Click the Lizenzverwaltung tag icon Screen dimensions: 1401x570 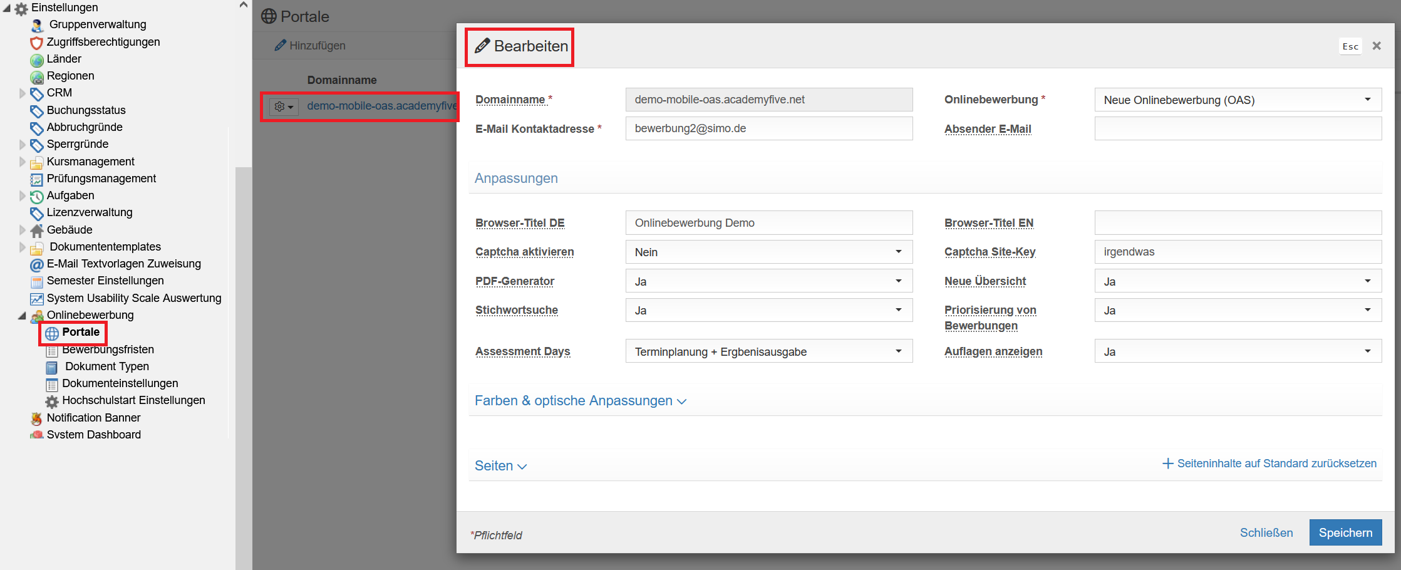(x=37, y=213)
